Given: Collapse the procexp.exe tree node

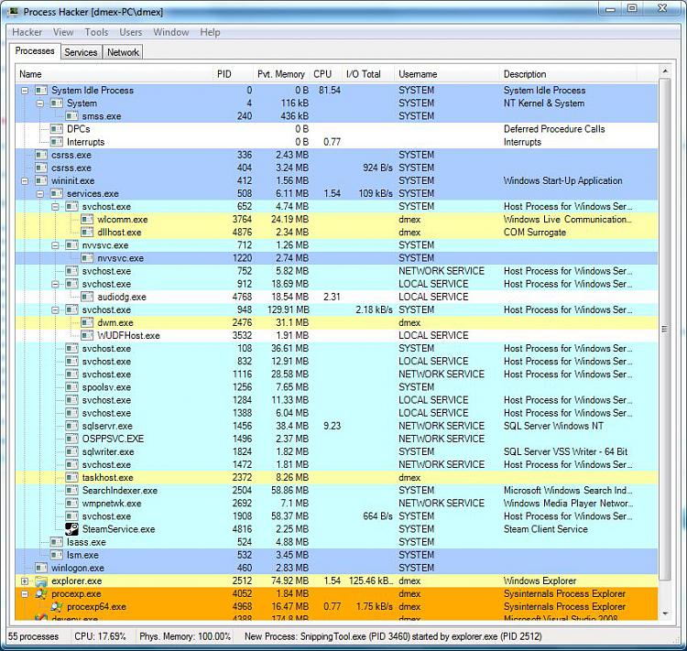Looking at the screenshot, I should click(25, 594).
